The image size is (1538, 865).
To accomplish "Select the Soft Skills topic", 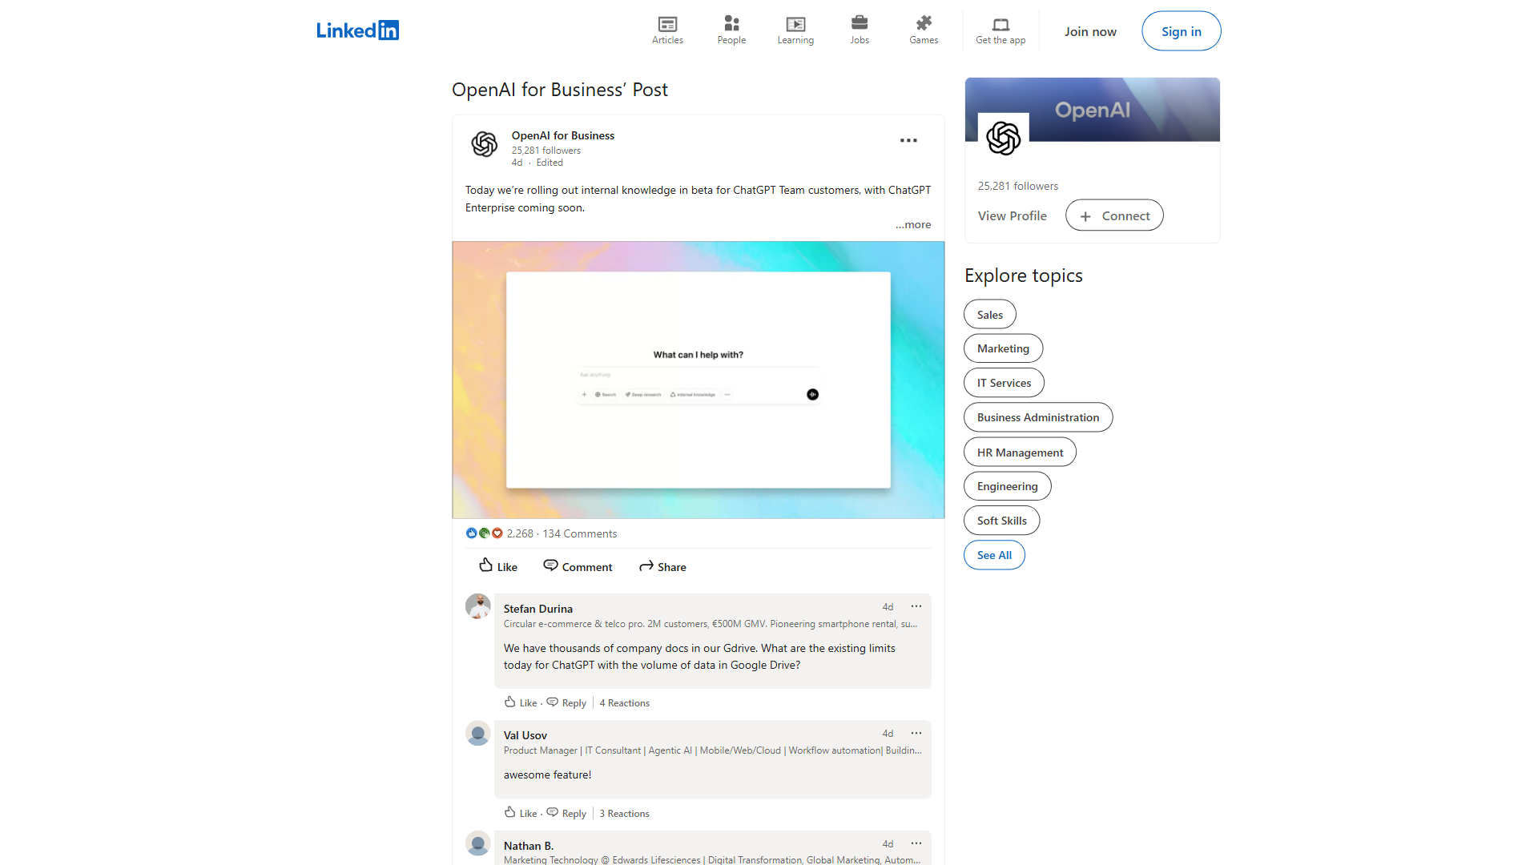I will point(1002,521).
